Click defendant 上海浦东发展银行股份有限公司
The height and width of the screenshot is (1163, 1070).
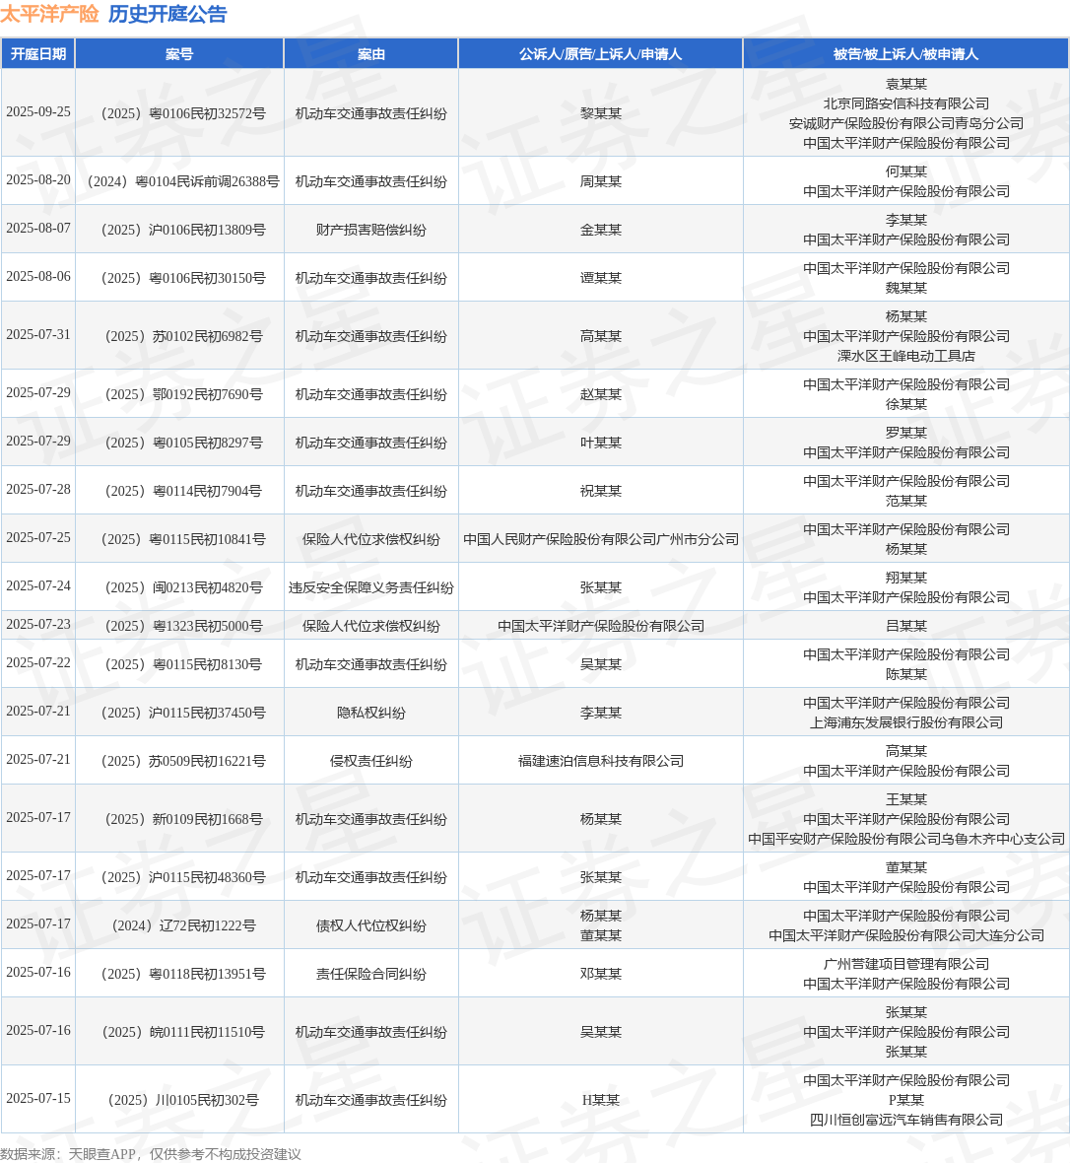pos(906,722)
